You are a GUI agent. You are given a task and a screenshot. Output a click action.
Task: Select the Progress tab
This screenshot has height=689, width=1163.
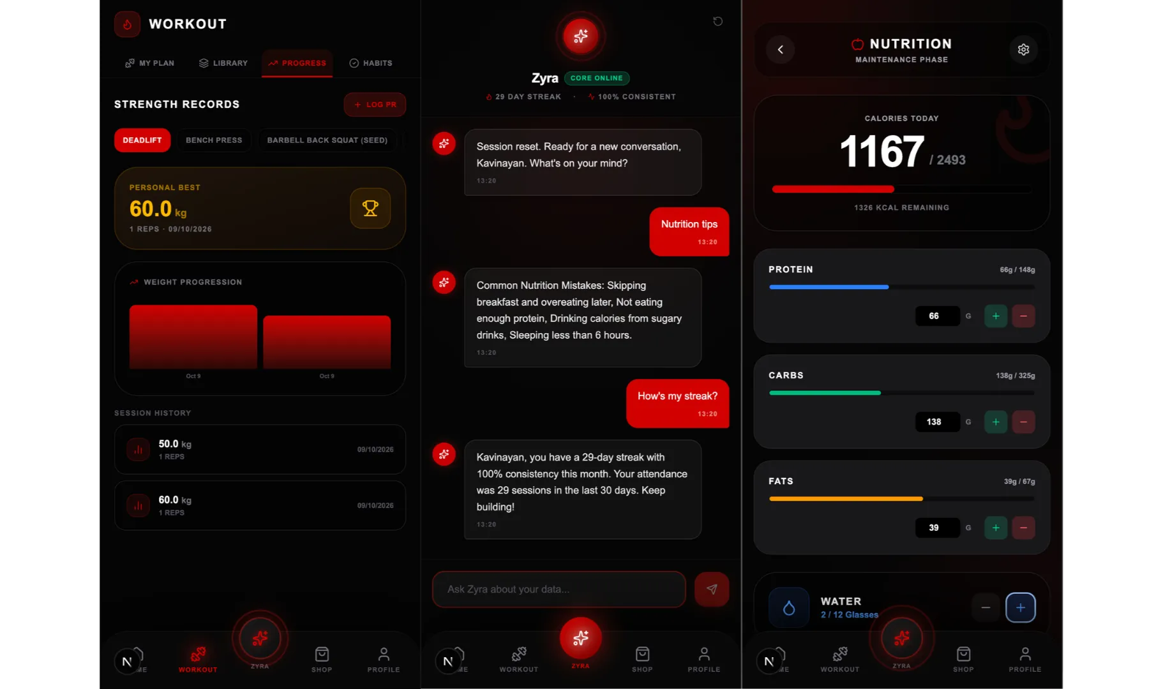pyautogui.click(x=297, y=63)
